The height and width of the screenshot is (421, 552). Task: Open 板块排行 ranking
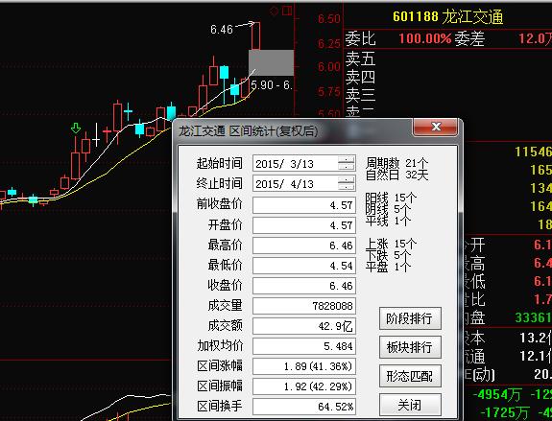click(410, 347)
